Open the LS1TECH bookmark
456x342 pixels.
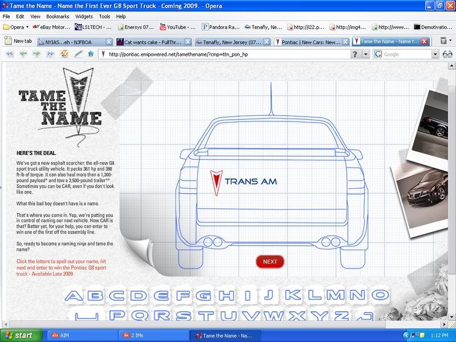click(x=93, y=27)
